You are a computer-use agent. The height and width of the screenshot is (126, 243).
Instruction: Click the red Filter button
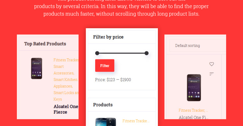pyautogui.click(x=105, y=66)
